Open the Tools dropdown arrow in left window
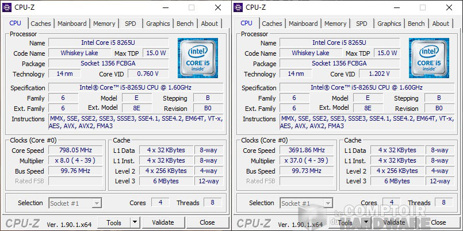The width and height of the screenshot is (463, 231). 135,222
